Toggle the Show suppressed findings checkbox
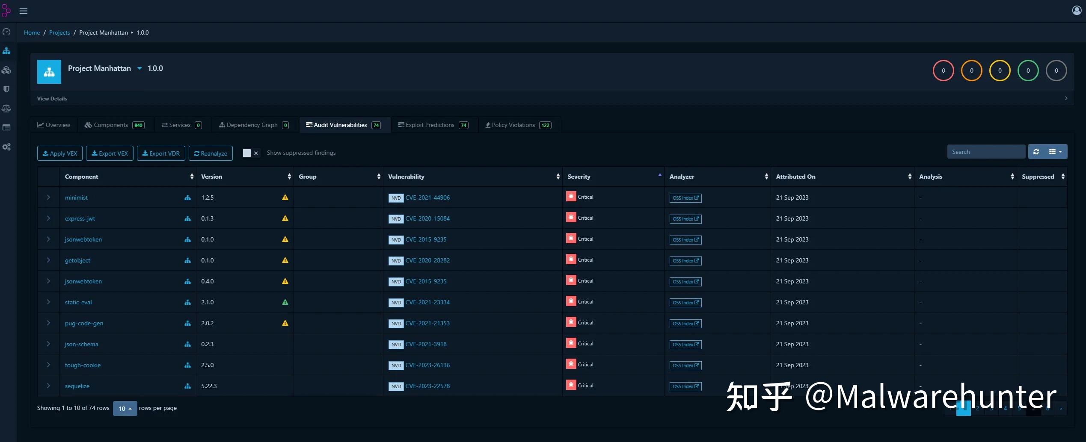Image resolution: width=1086 pixels, height=442 pixels. 246,153
